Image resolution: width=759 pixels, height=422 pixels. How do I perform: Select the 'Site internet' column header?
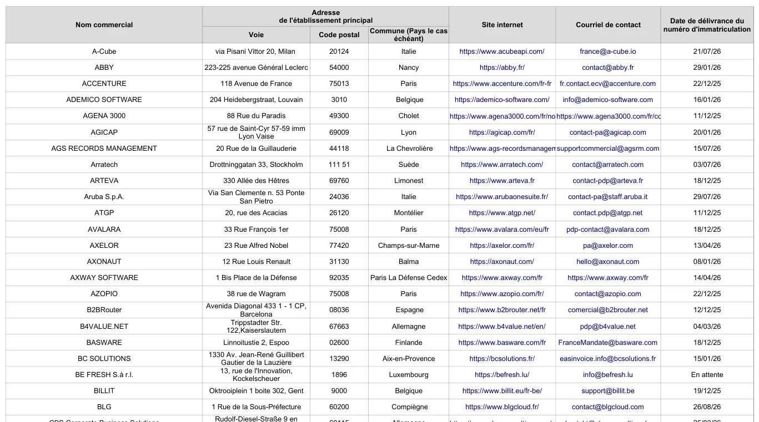pyautogui.click(x=502, y=25)
